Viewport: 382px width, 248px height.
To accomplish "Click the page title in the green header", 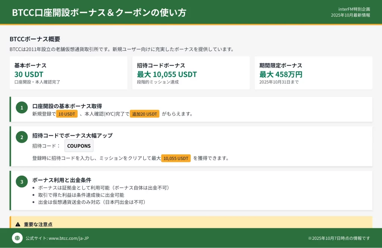I will [x=99, y=12].
